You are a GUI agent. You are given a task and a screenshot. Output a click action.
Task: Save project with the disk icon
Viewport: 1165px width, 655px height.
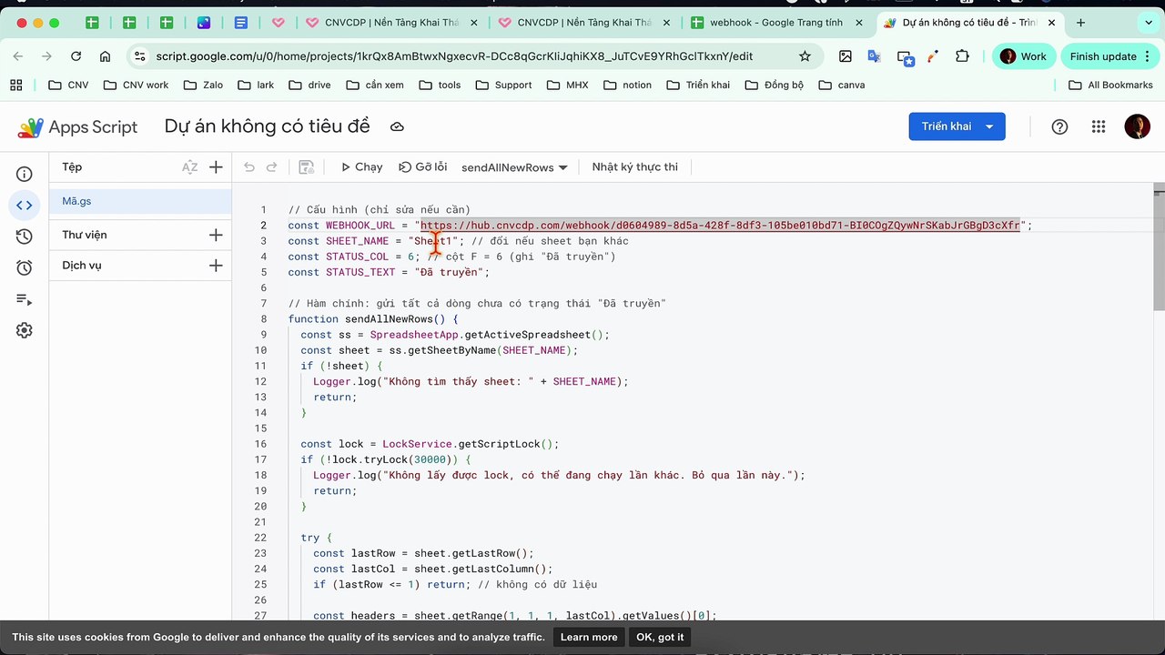click(307, 166)
